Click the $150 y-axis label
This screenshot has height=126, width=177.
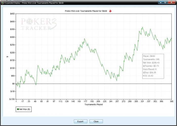12,60
